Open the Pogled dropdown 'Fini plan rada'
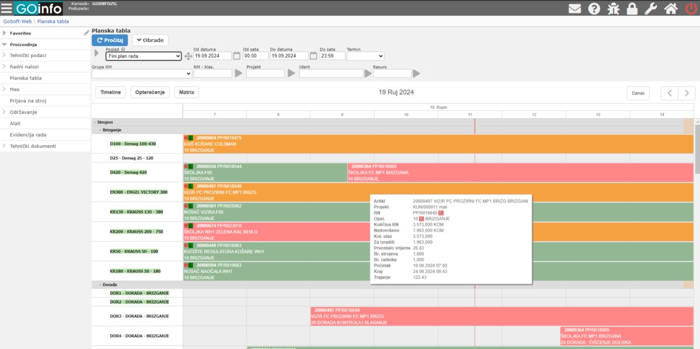The height and width of the screenshot is (349, 700). pos(143,56)
